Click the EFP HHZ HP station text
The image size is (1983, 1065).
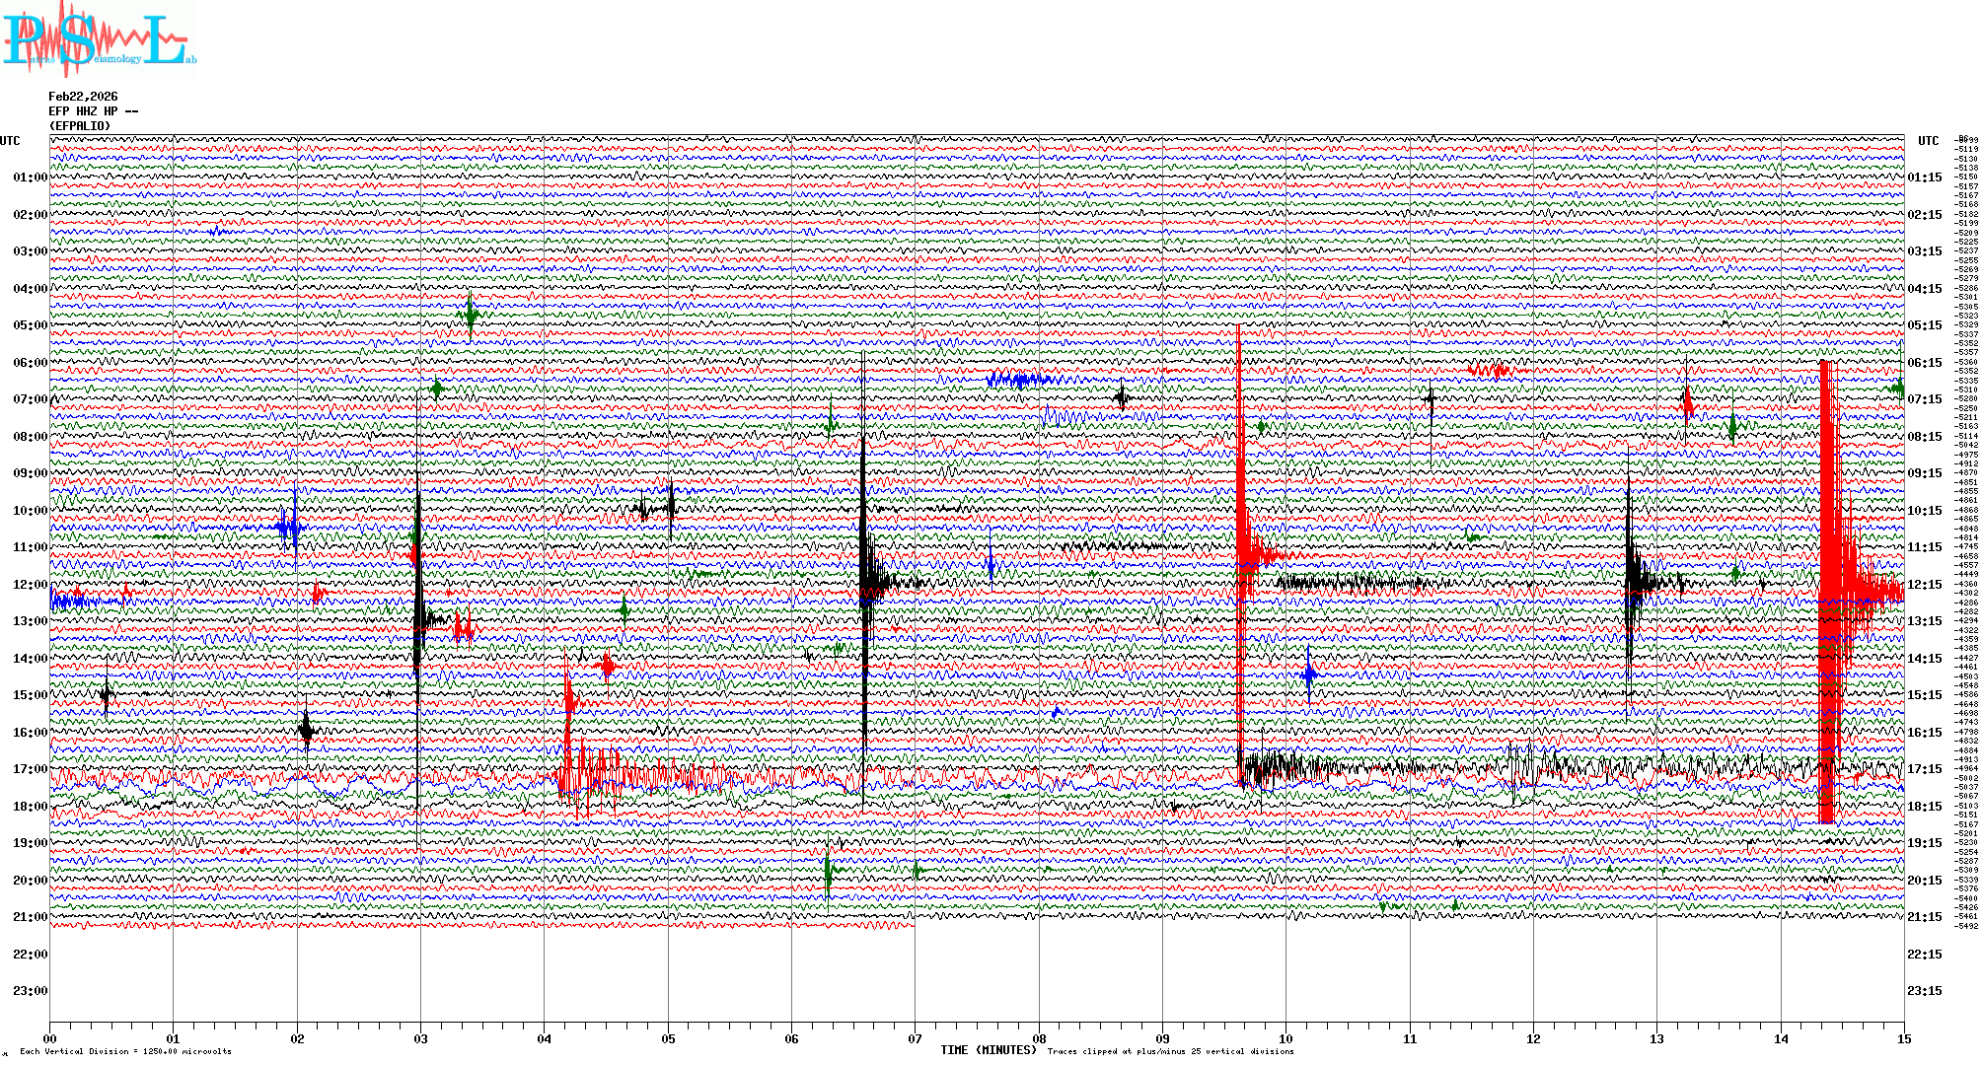pos(93,111)
